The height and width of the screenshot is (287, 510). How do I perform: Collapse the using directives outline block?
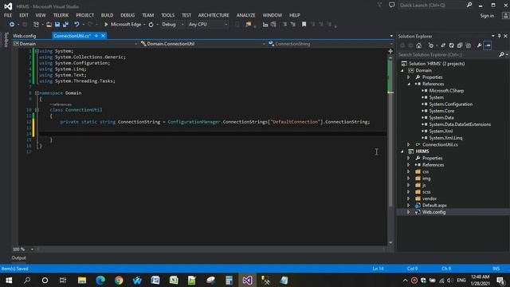37,51
